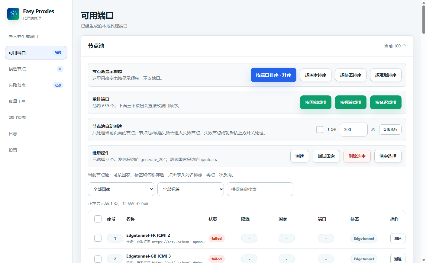Viewport: 426px width, 263px height.
Task: Open the 全部国家 filter dropdown
Action: click(121, 189)
